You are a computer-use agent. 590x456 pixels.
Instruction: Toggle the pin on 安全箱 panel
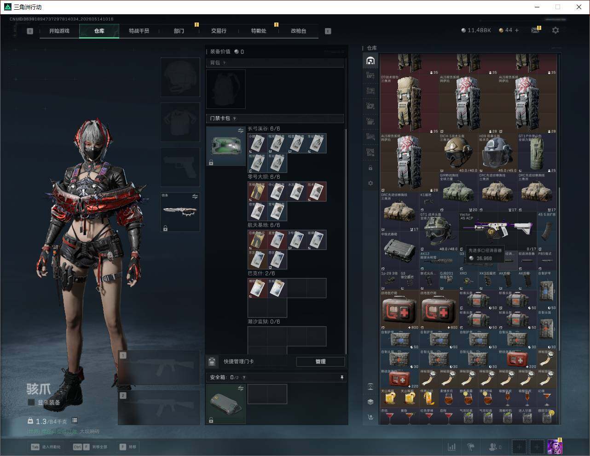[341, 377]
